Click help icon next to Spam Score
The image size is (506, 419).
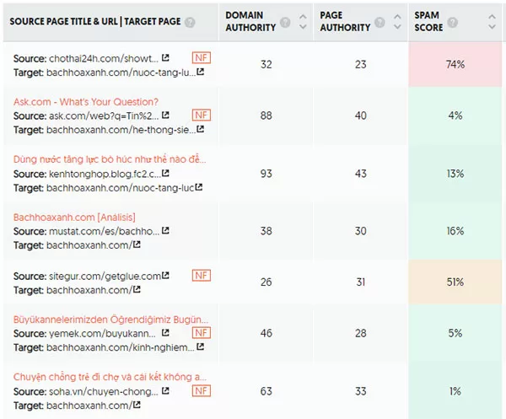(x=452, y=22)
